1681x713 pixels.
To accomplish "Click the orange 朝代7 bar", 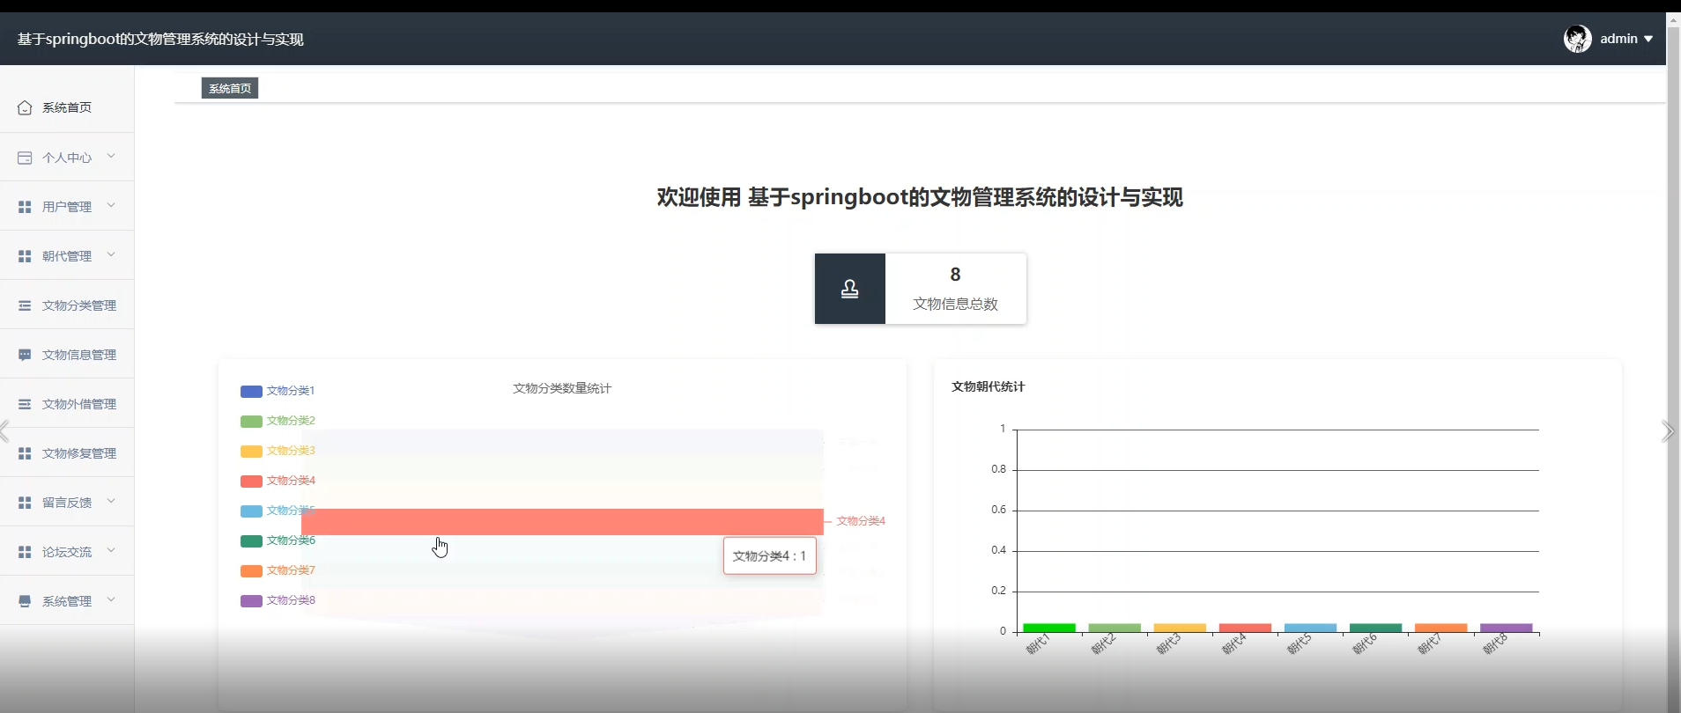I will (x=1440, y=628).
